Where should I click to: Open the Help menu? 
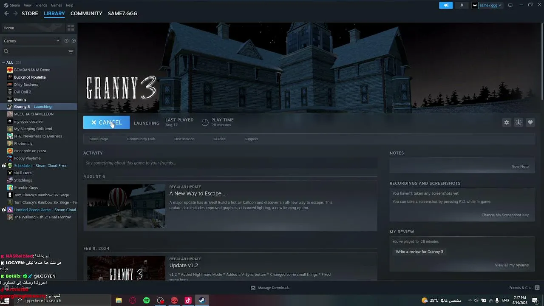tap(70, 5)
